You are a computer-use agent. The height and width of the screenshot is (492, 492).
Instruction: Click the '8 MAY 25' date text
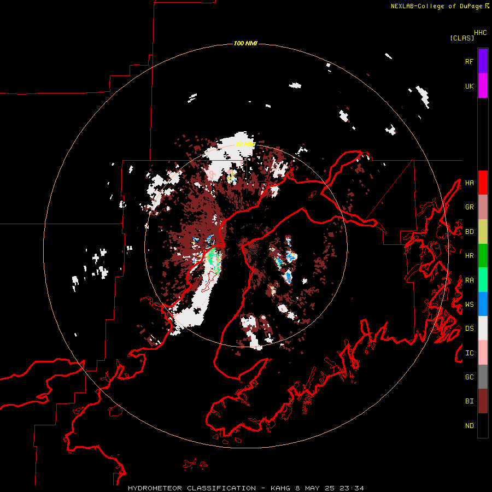(316, 488)
